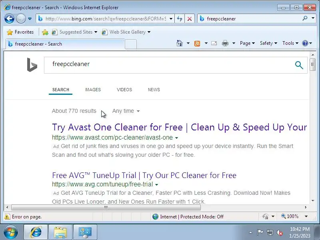Image resolution: width=320 pixels, height=240 pixels.
Task: Click the Error on page warning icon
Action: tap(7, 216)
